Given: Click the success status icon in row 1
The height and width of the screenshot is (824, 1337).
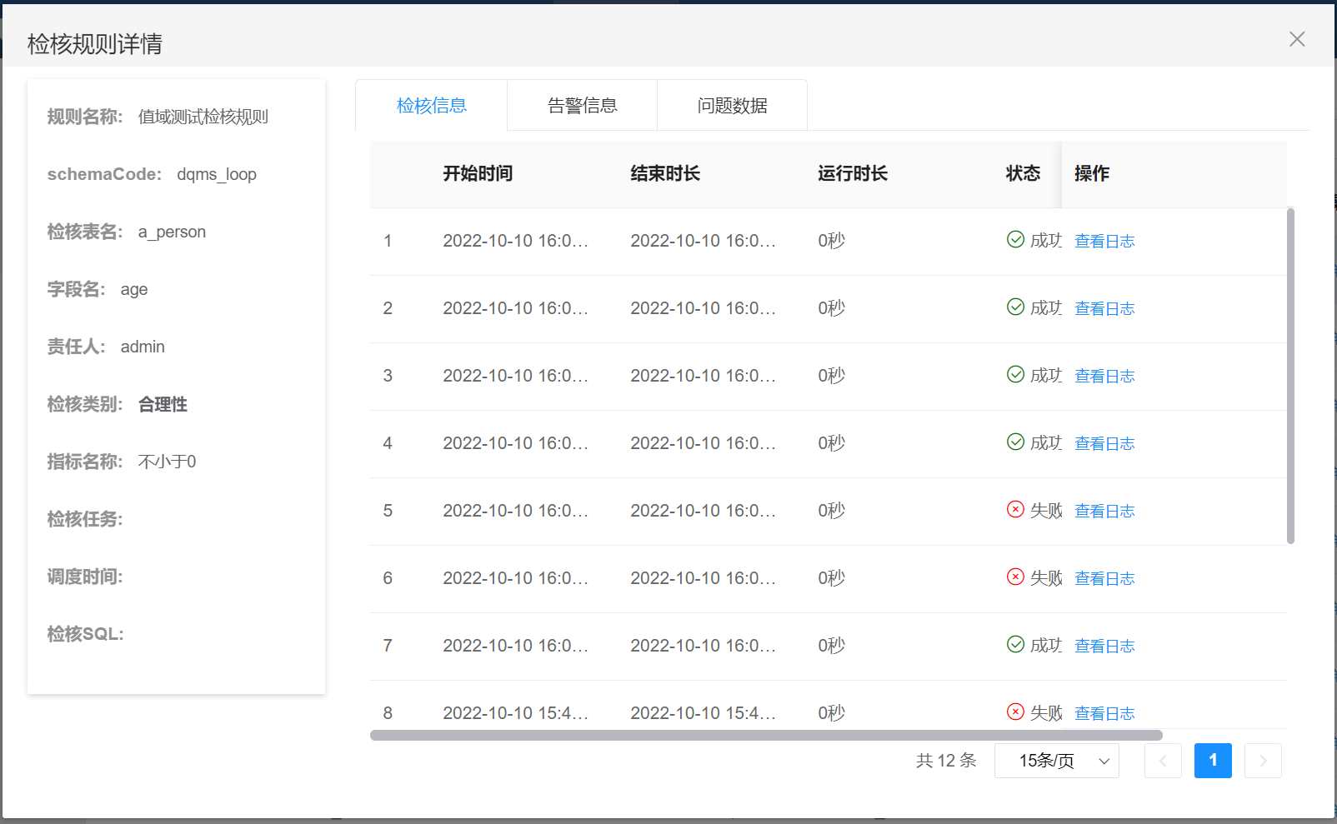Looking at the screenshot, I should point(1015,240).
